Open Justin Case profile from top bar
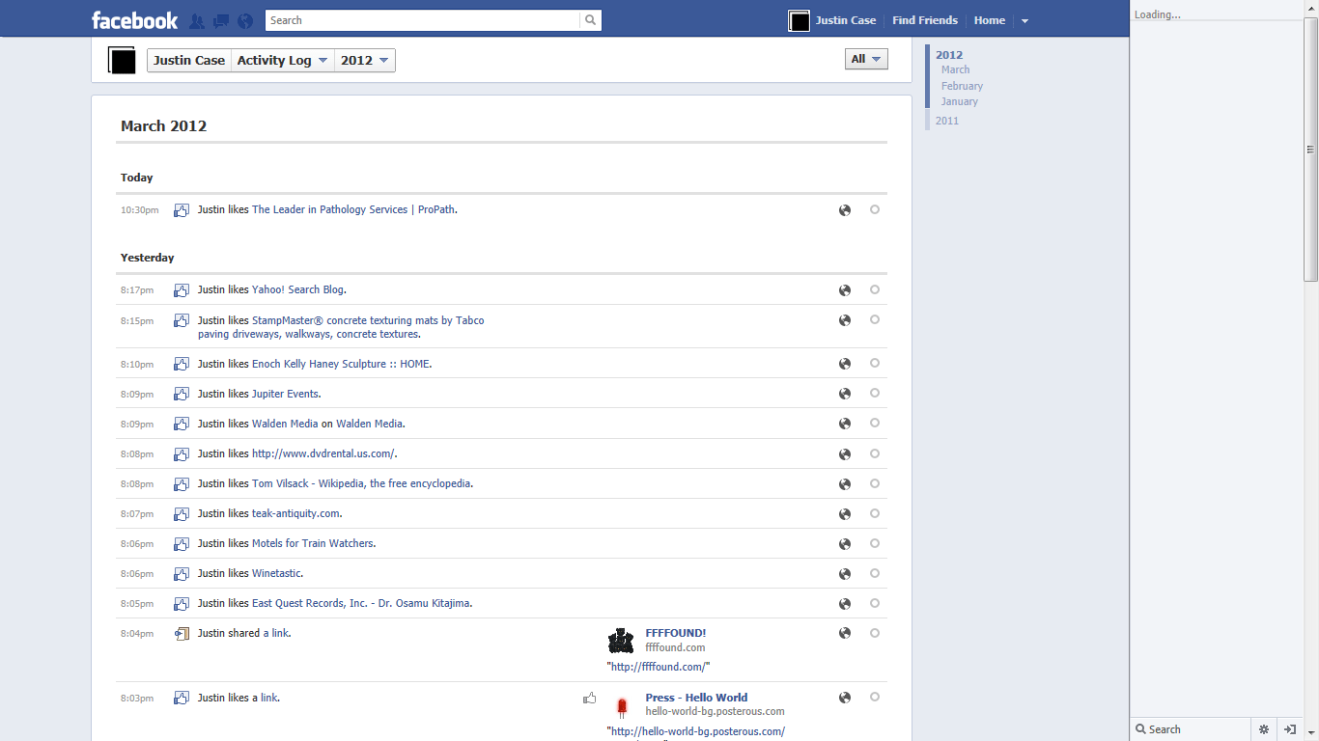Image resolution: width=1319 pixels, height=741 pixels. click(846, 20)
